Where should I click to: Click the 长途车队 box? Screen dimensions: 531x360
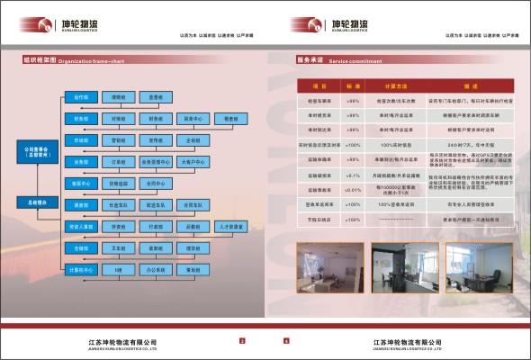pyautogui.click(x=119, y=205)
